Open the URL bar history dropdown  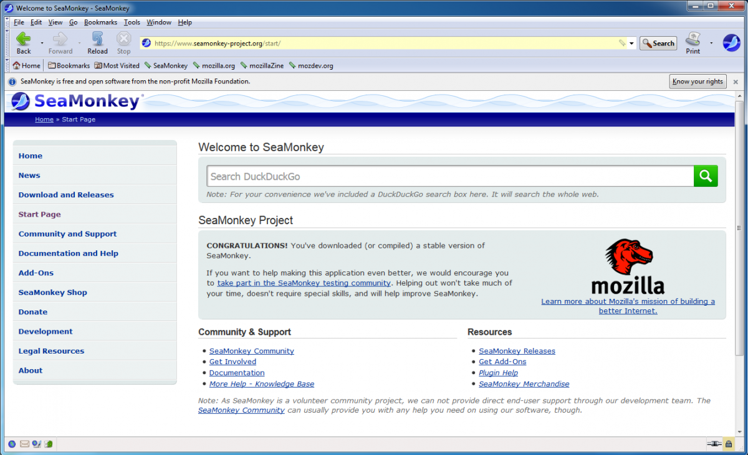(x=632, y=44)
